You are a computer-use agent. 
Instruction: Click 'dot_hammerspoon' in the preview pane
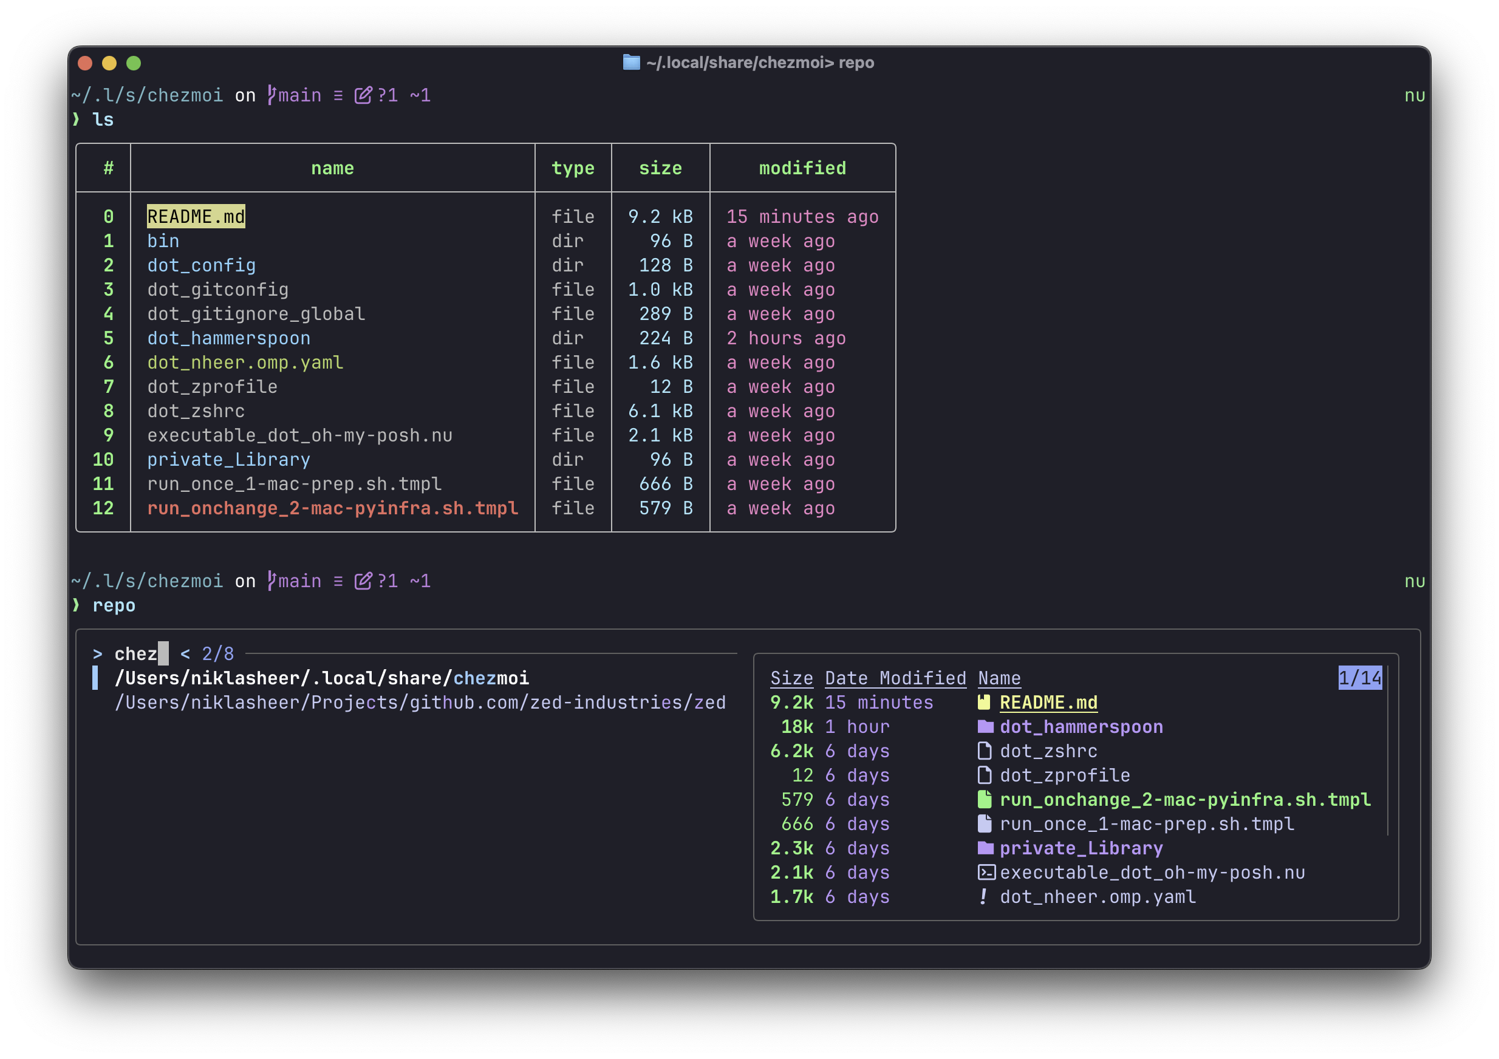click(1081, 727)
